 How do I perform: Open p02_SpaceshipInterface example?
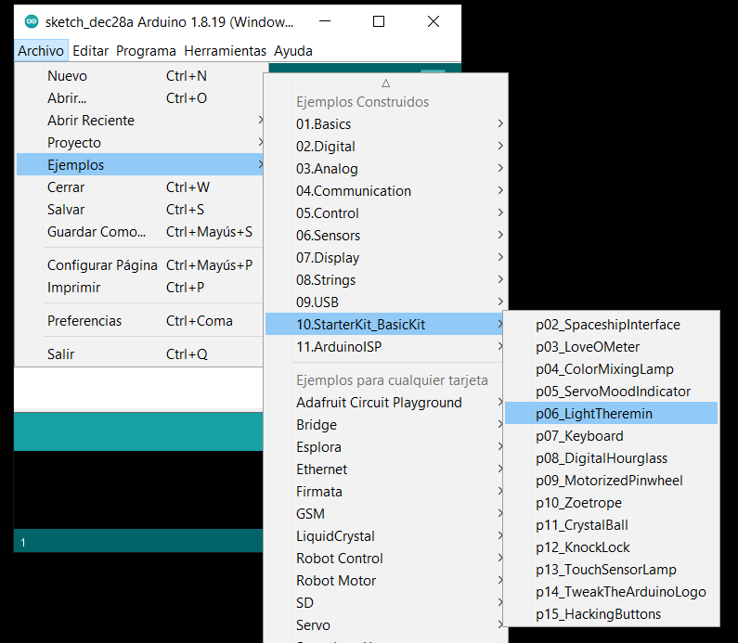click(611, 325)
